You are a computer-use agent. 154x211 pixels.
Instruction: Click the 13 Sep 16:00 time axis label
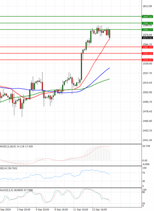pos(99,209)
